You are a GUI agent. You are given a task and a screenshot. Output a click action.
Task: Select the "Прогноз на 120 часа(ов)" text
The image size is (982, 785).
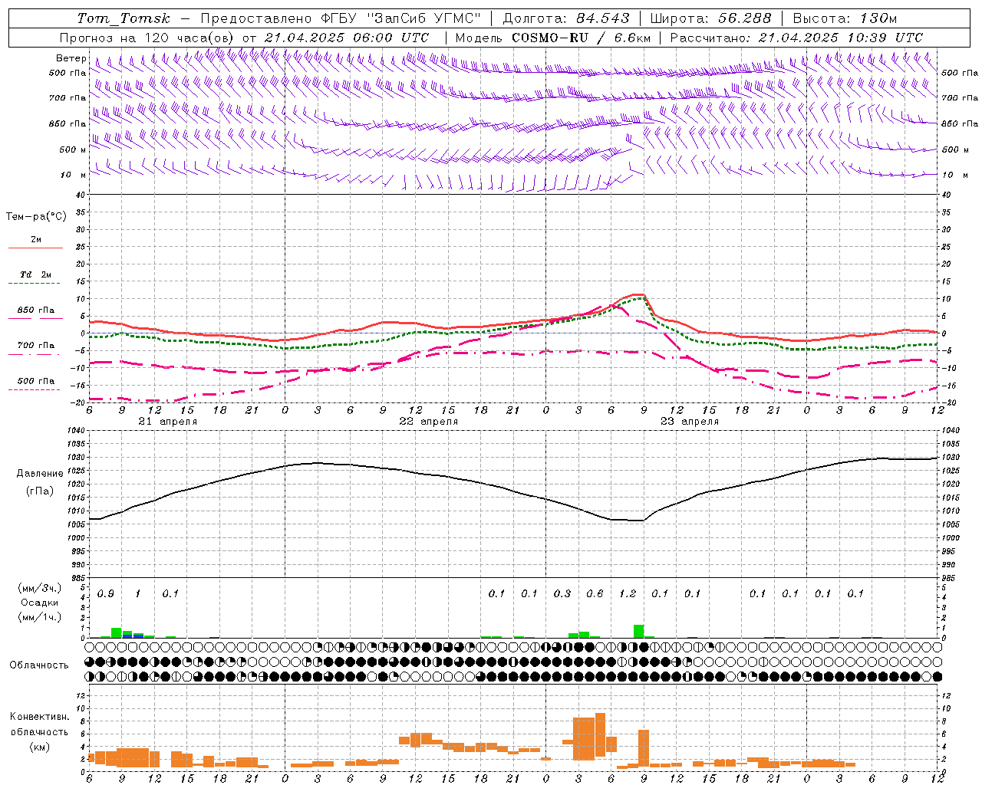(x=147, y=38)
